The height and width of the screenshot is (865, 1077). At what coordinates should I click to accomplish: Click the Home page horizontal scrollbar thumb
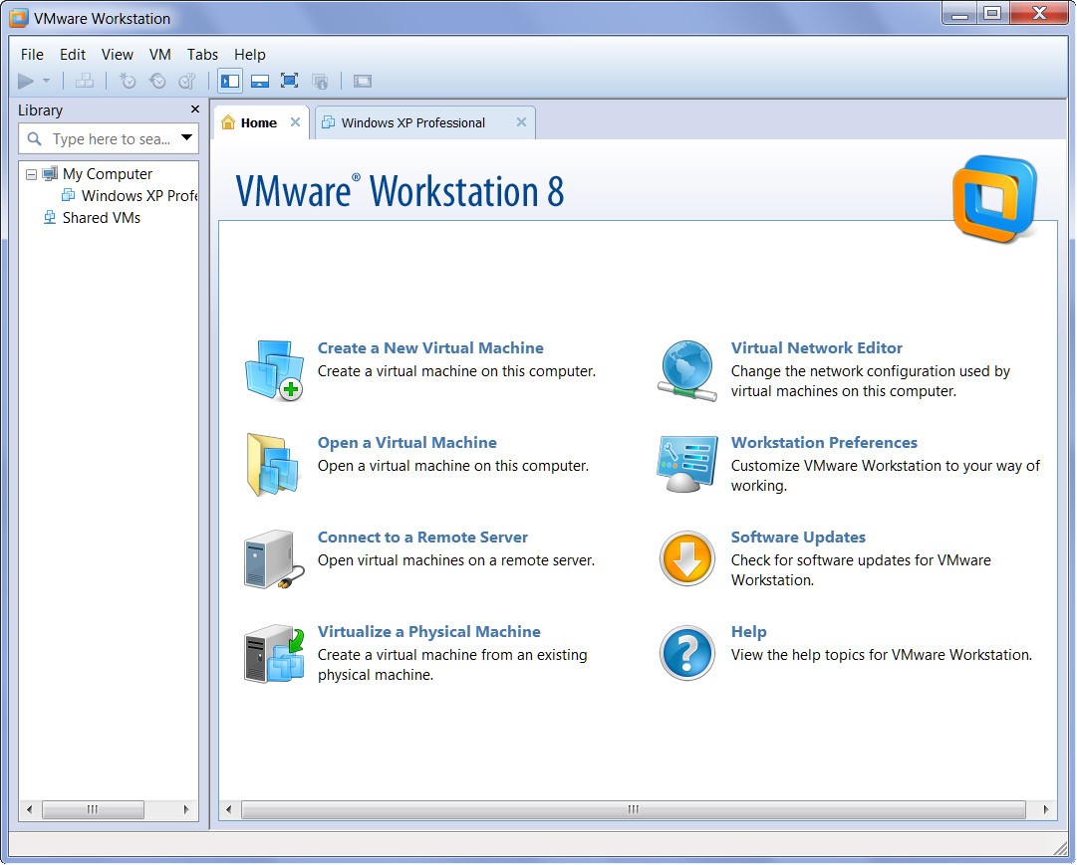click(634, 809)
